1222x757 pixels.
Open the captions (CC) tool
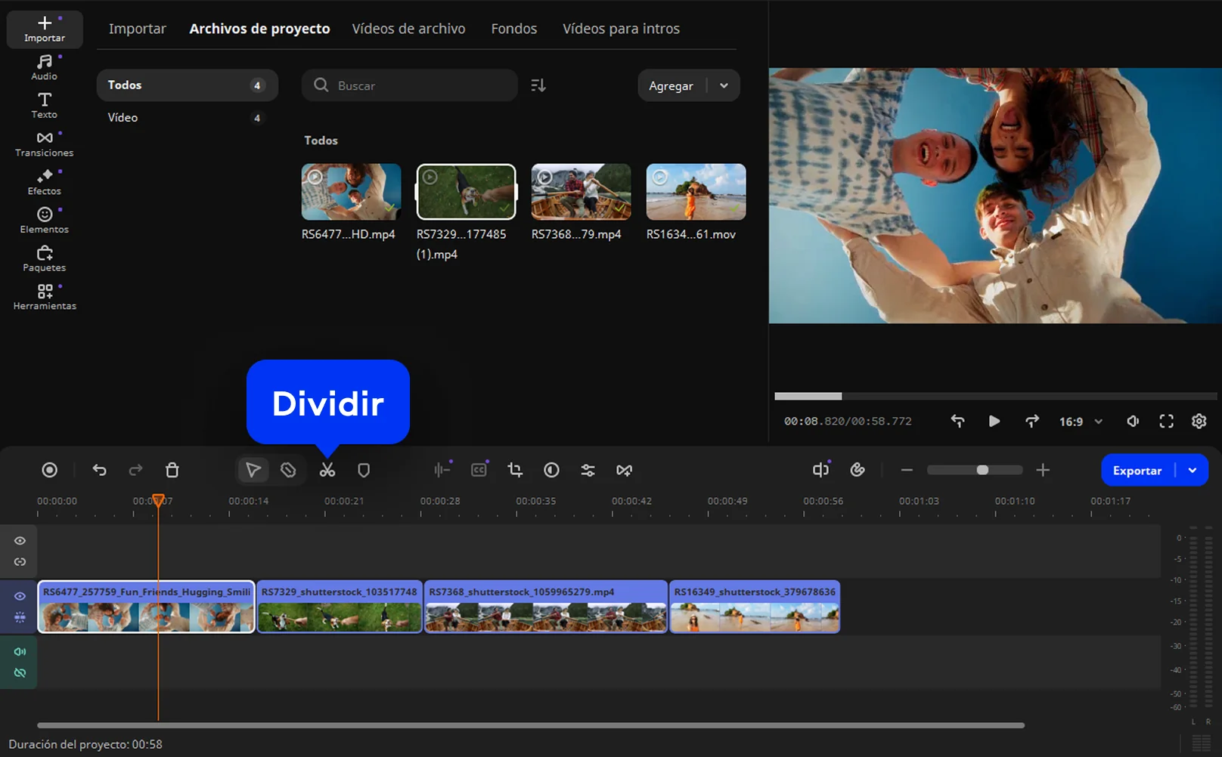tap(479, 469)
